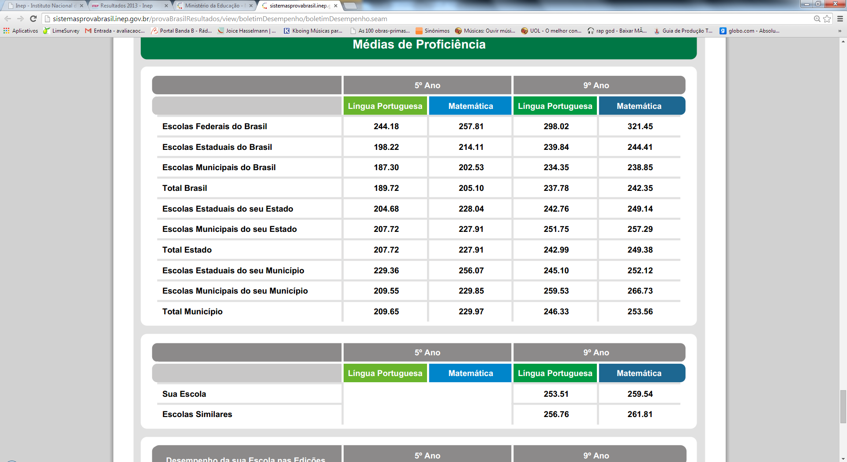The height and width of the screenshot is (462, 847).
Task: Open the globo.com bookmark
Action: [750, 31]
